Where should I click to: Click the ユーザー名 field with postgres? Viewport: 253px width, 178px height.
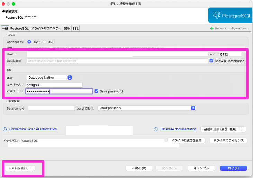[x=54, y=85]
